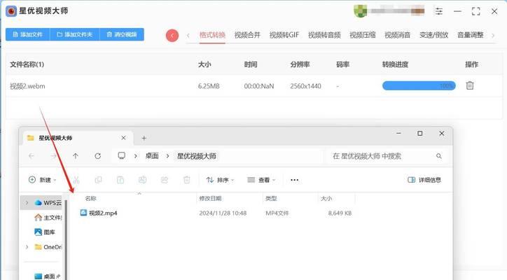
Task: Click the Explorer back arrow
Action: click(32, 156)
